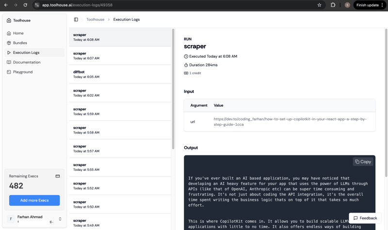
Task: Select scraper log from 5:57 AM
Action: (x=120, y=148)
